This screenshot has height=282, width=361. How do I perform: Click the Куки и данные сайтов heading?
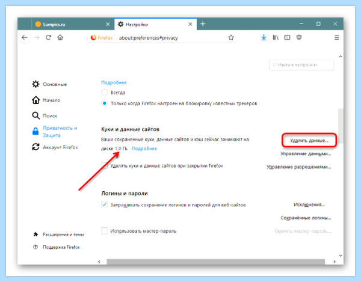point(131,129)
